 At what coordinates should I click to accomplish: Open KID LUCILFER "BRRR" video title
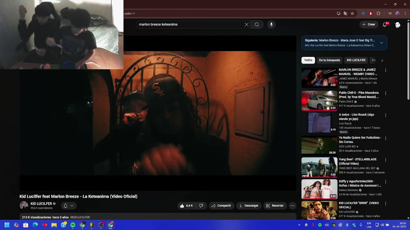(x=359, y=205)
